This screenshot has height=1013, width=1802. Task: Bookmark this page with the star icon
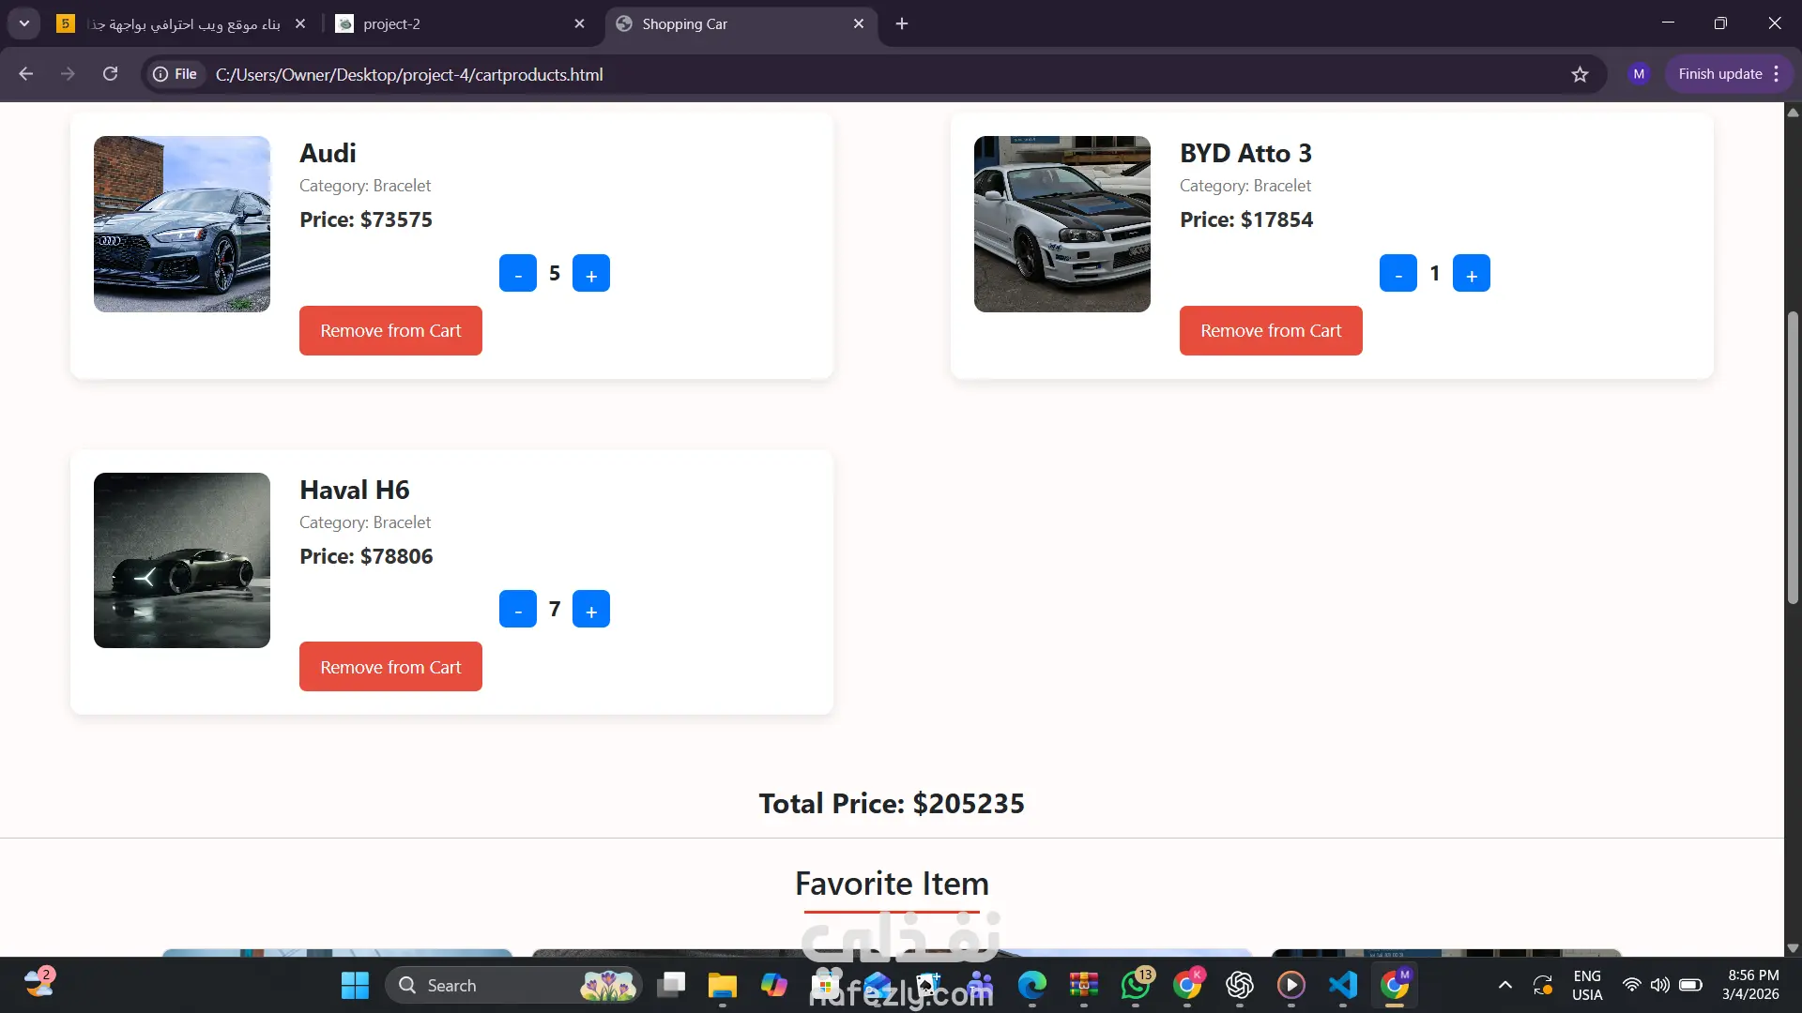click(1580, 74)
